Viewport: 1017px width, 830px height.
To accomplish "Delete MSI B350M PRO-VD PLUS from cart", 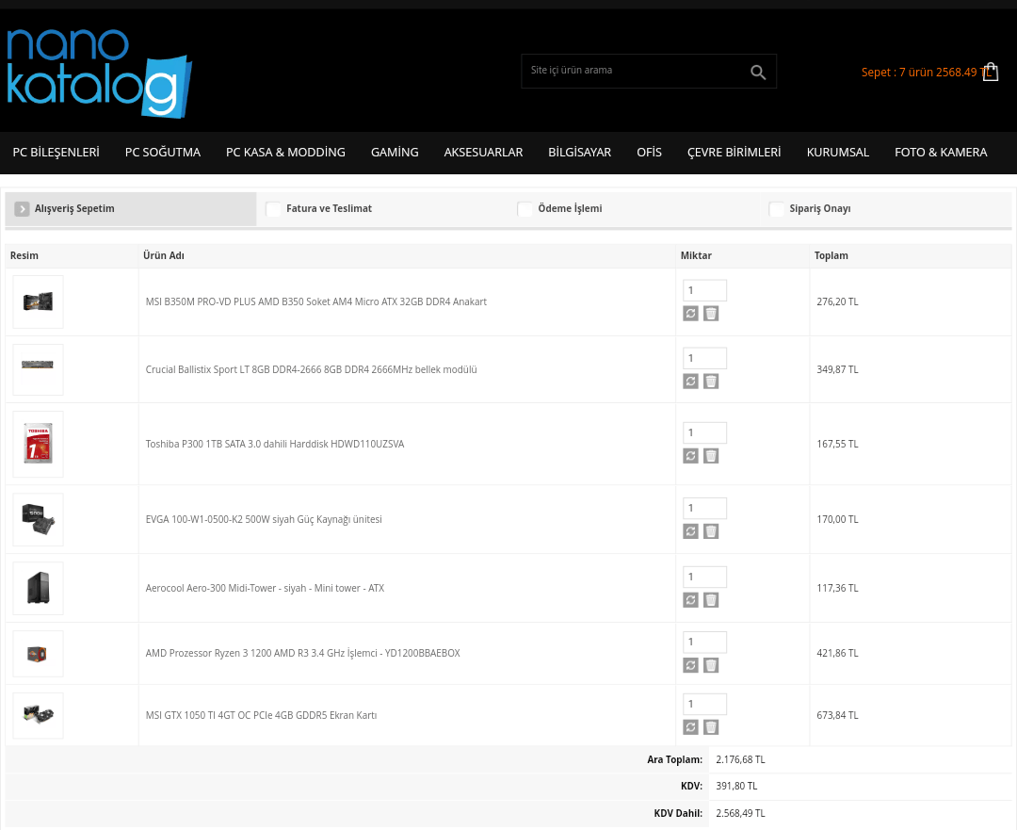I will pyautogui.click(x=711, y=314).
